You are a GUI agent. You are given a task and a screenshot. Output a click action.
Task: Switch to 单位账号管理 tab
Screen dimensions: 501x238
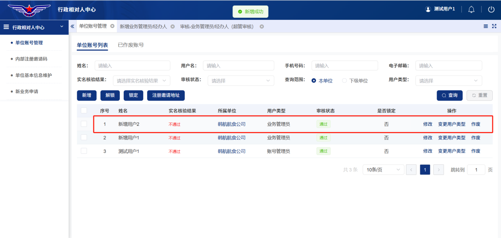93,26
